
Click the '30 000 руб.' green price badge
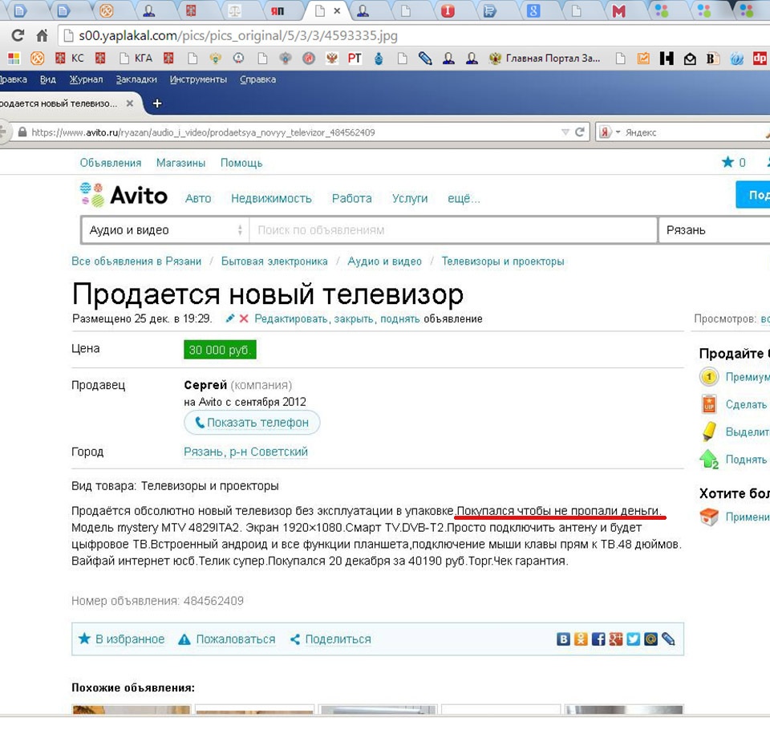220,350
